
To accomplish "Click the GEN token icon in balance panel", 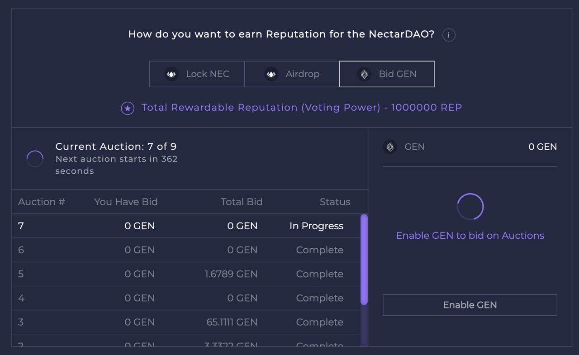I will point(390,147).
